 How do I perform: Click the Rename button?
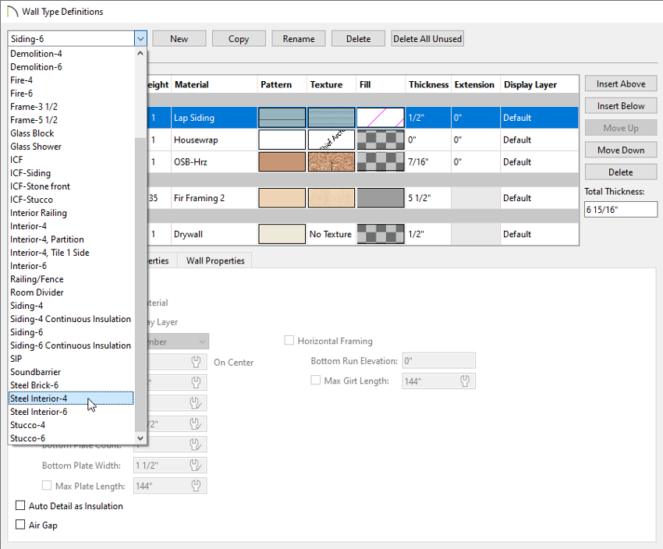(299, 38)
